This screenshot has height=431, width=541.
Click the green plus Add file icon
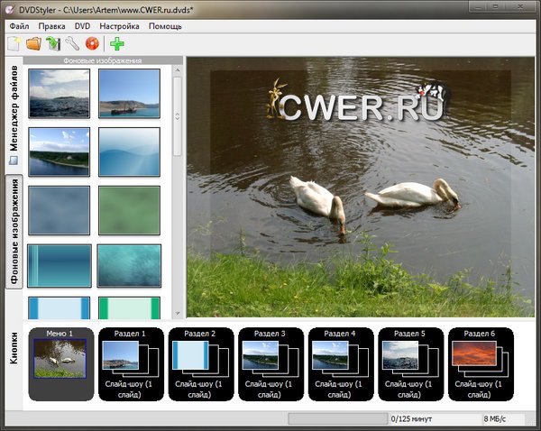coord(117,43)
